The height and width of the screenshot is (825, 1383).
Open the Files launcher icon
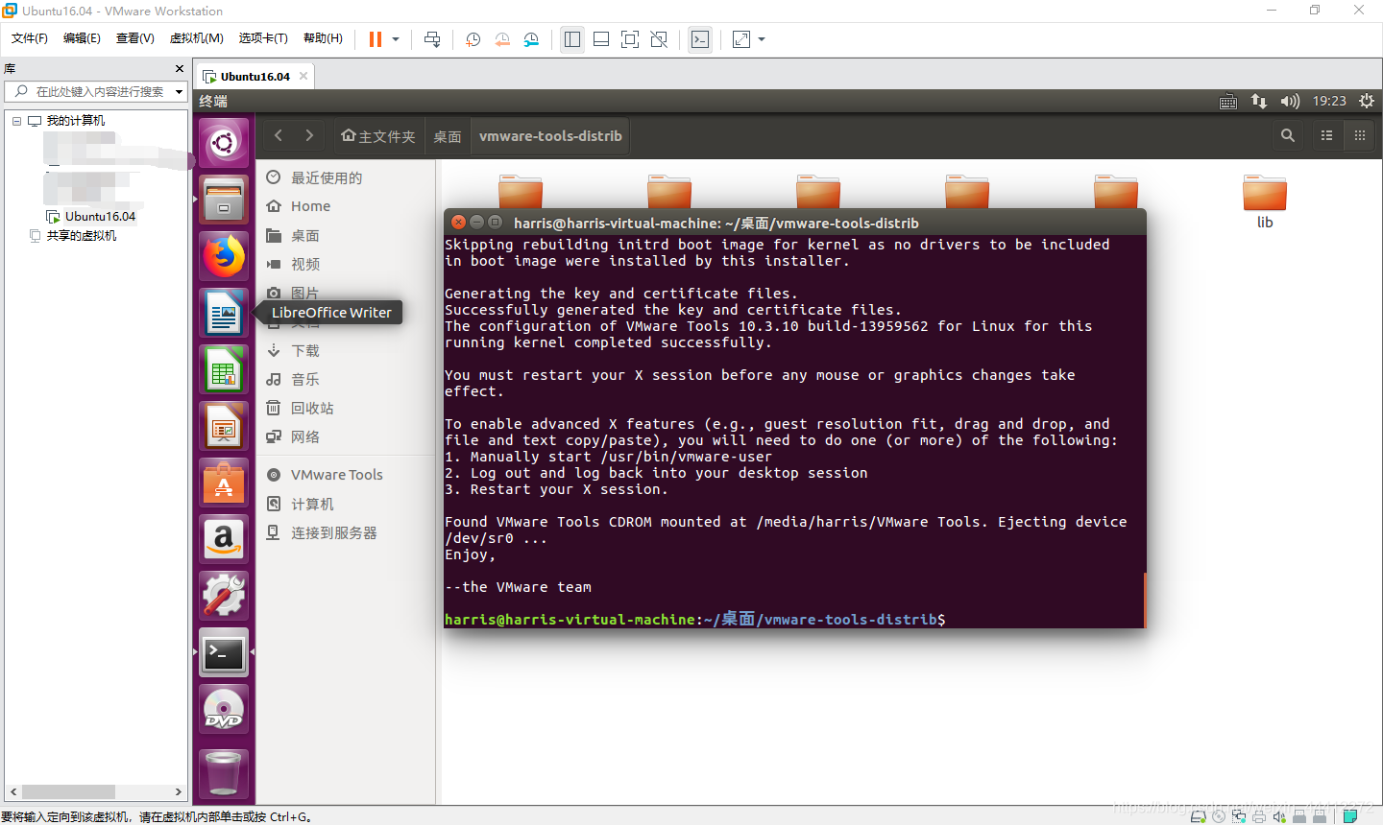coord(224,200)
